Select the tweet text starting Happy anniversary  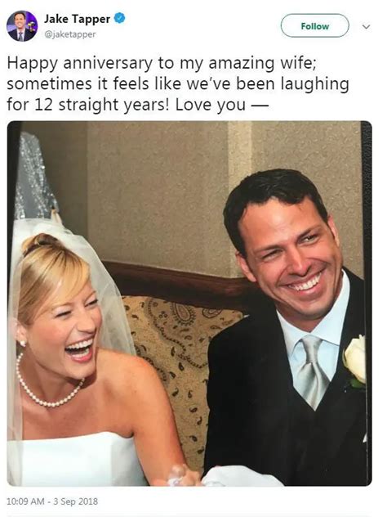coord(178,84)
